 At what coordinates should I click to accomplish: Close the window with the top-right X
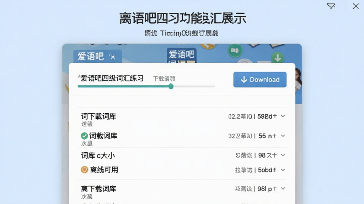point(355,6)
